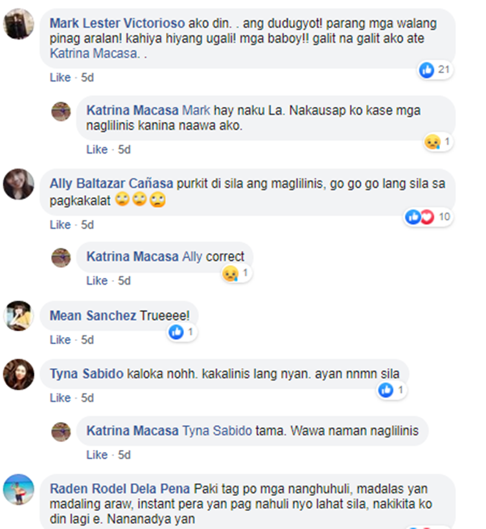Open Katrina Macasa's avatar beside 'Ally correct'
This screenshot has height=529, width=486.
point(61,258)
